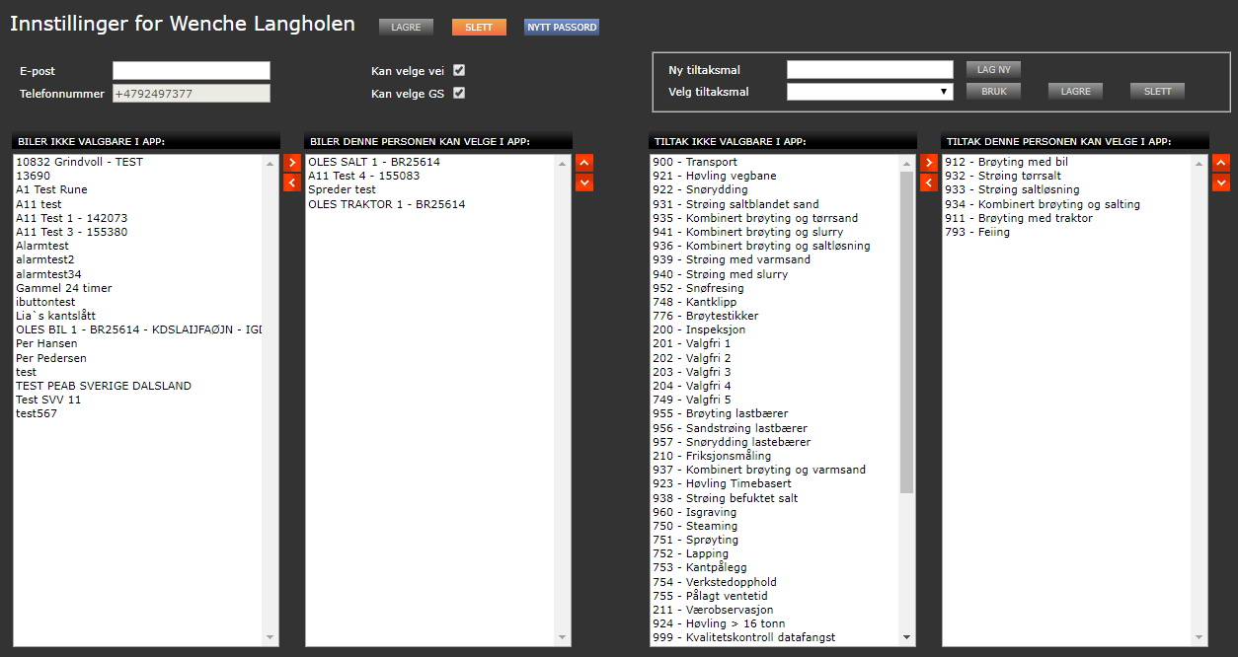The height and width of the screenshot is (657, 1238).
Task: Toggle the Kan velge vei checkbox
Action: coord(459,70)
